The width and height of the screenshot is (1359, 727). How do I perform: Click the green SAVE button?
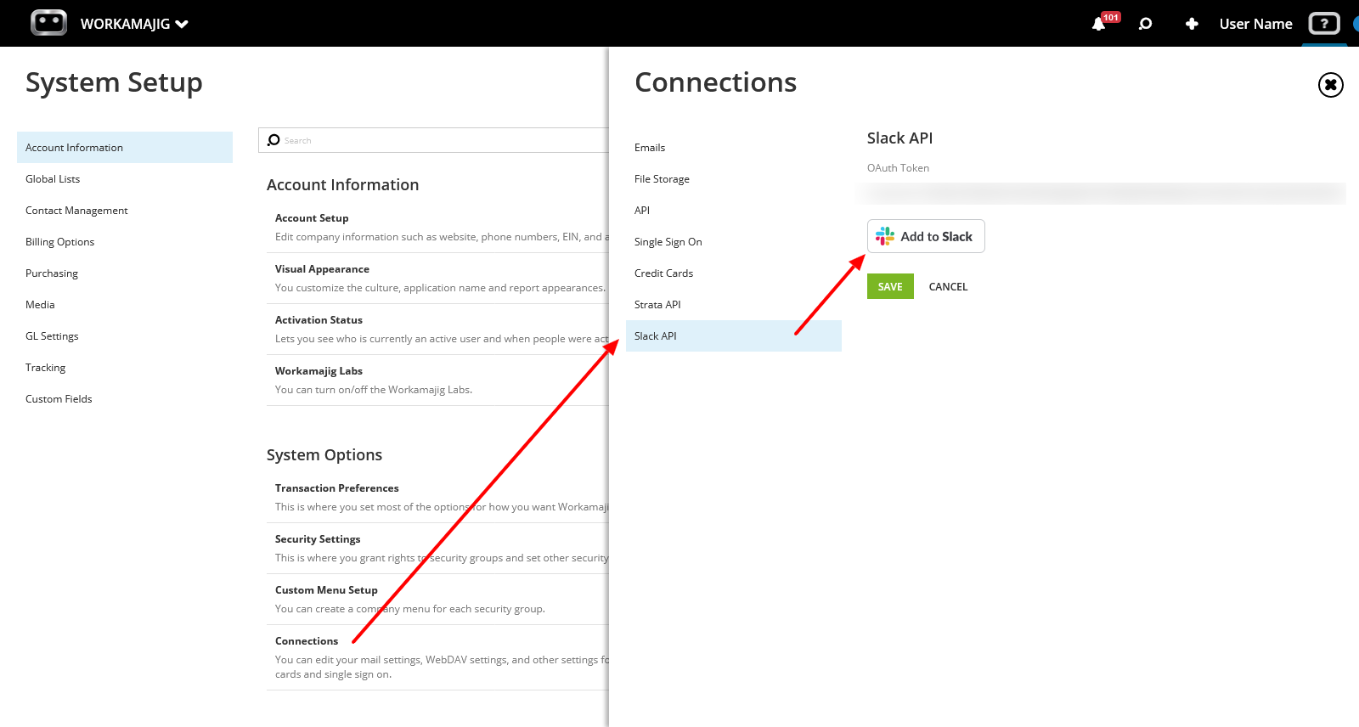coord(890,286)
